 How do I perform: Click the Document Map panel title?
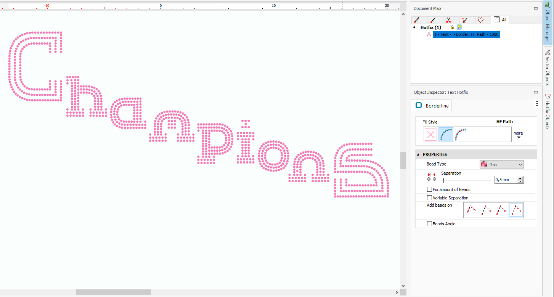tap(427, 8)
